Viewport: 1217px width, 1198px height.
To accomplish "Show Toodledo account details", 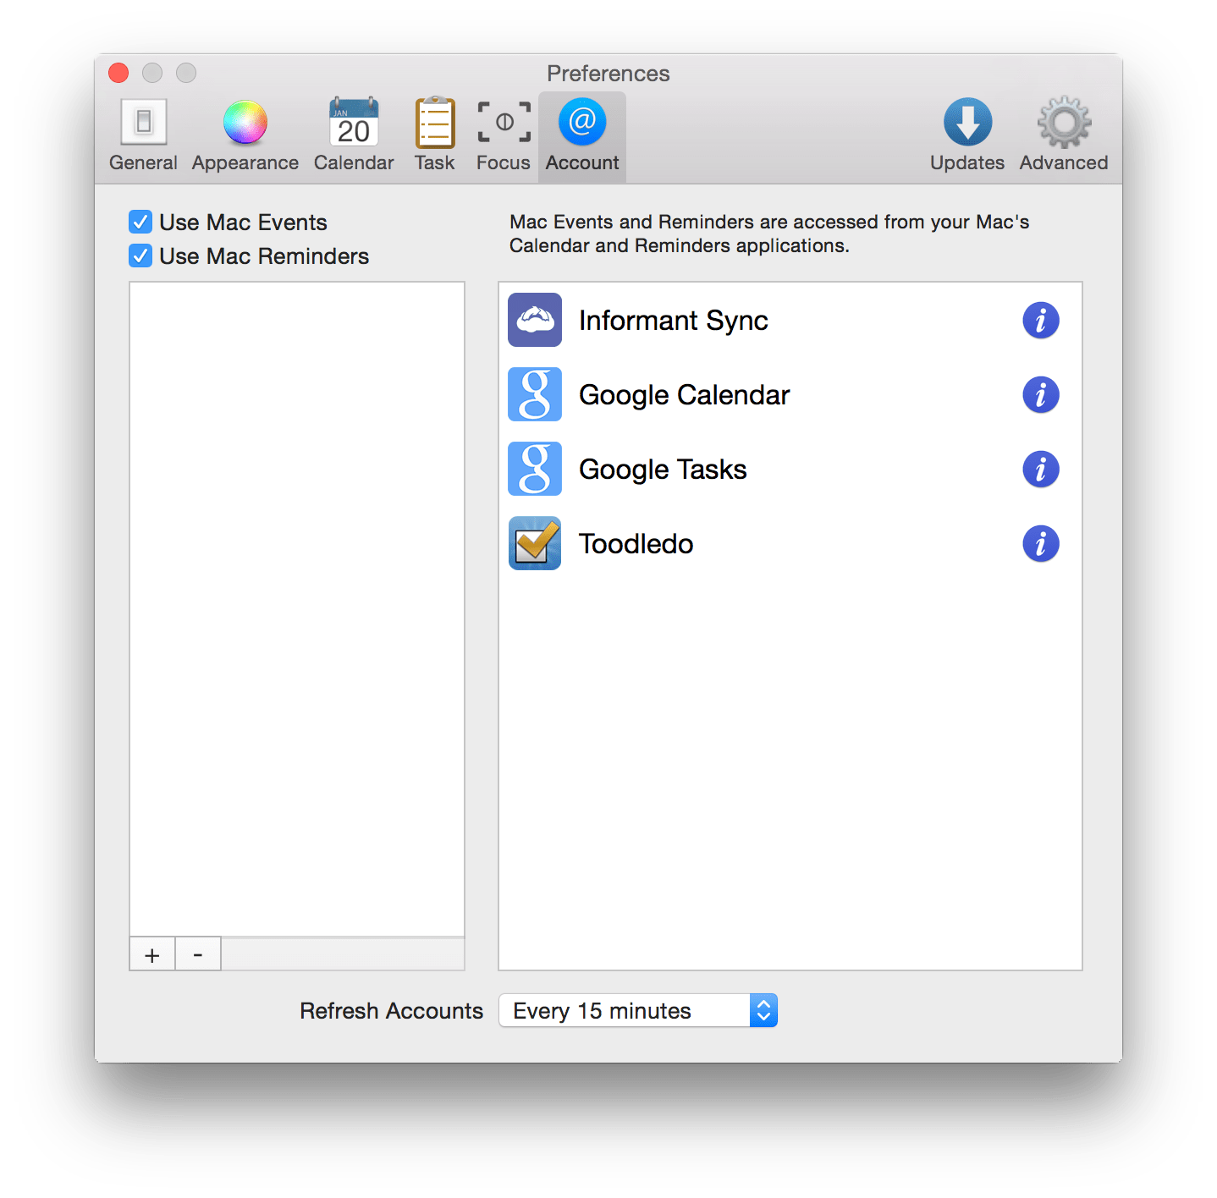I will pyautogui.click(x=1041, y=544).
